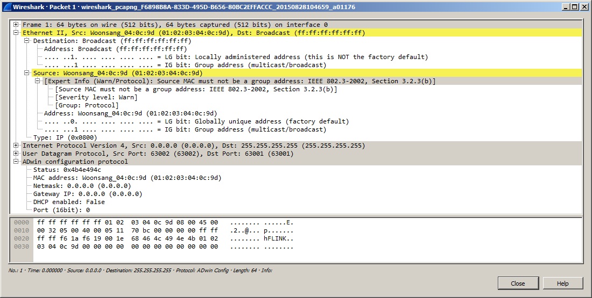Select LG bit Globally unique address row

click(x=196, y=121)
